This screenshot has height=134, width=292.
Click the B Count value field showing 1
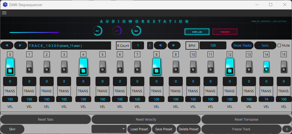138,45
